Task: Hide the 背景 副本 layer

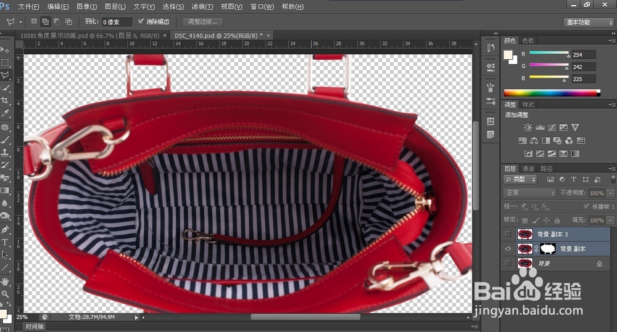Action: 508,249
